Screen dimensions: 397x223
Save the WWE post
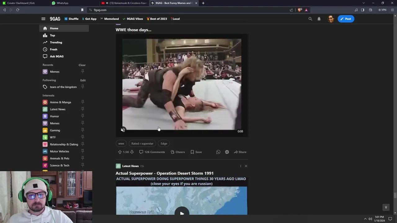pos(196,152)
